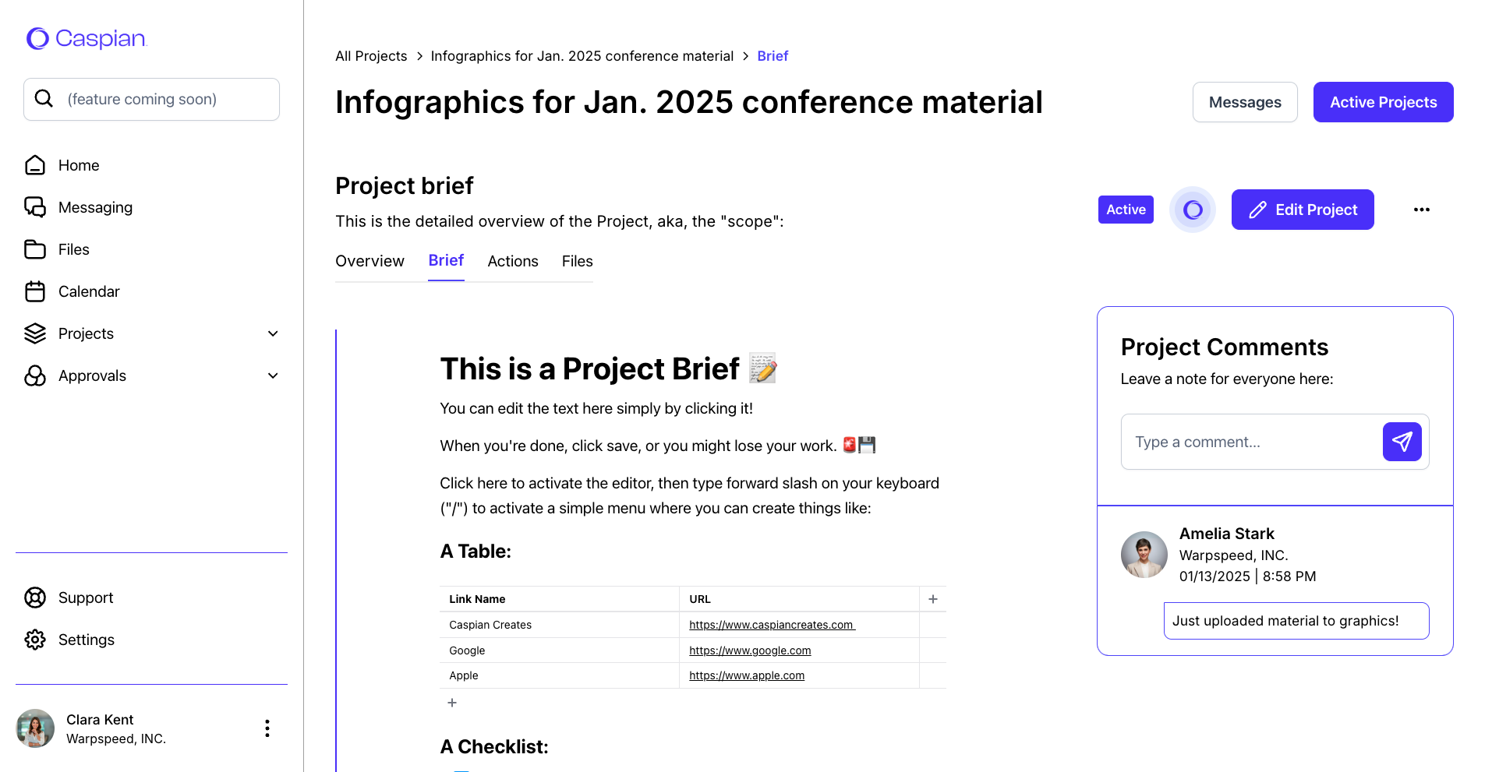This screenshot has width=1485, height=772.
Task: Add a column to the table
Action: (932, 599)
